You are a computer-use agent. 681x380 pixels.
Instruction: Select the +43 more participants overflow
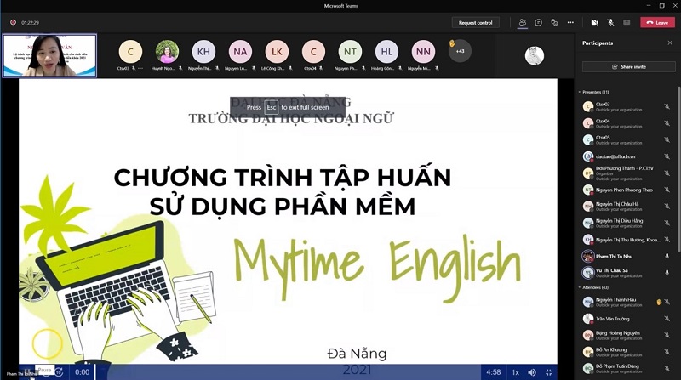[x=460, y=51]
